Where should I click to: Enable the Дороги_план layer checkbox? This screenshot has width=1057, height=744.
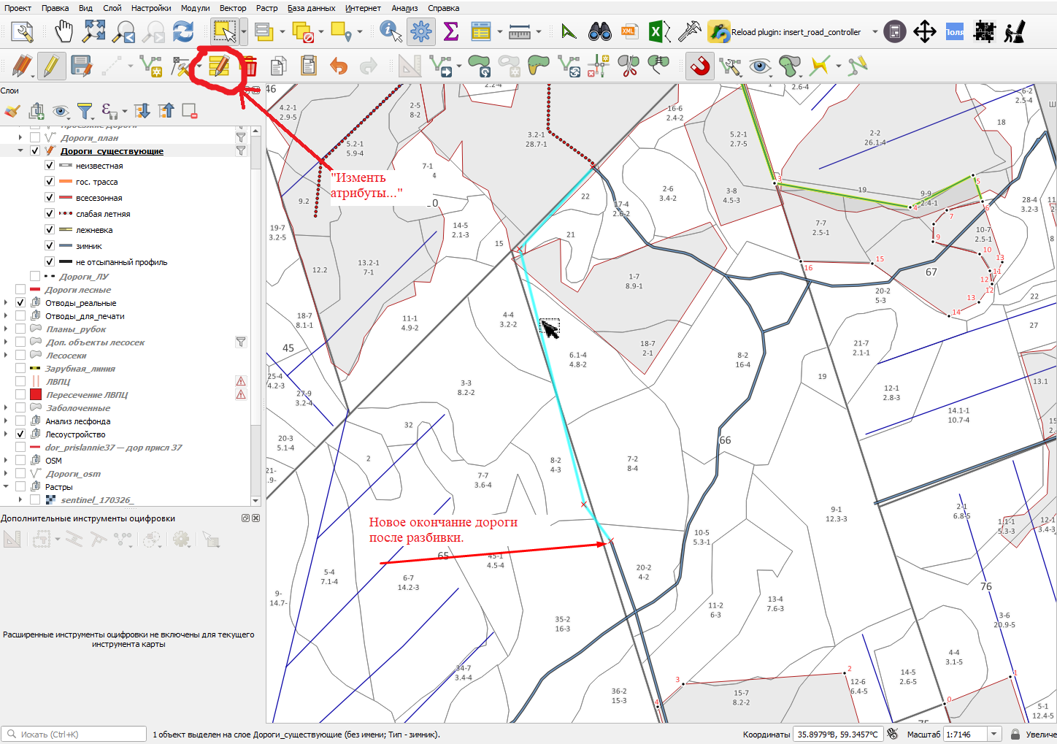click(35, 137)
